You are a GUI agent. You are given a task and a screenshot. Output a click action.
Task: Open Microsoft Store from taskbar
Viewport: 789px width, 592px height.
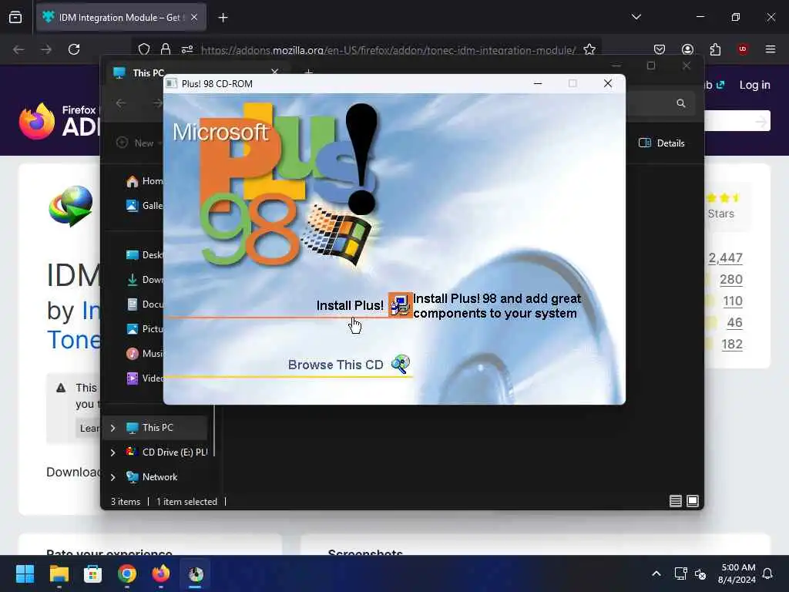(x=92, y=573)
